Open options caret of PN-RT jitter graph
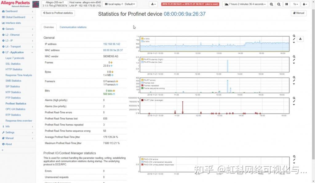 click(294, 105)
